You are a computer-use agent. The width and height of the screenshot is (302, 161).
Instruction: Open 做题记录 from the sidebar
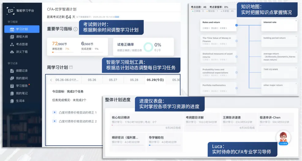21,71
